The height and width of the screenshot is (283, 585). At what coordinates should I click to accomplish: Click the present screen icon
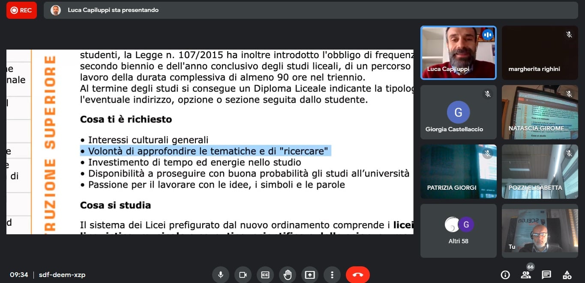(310, 275)
